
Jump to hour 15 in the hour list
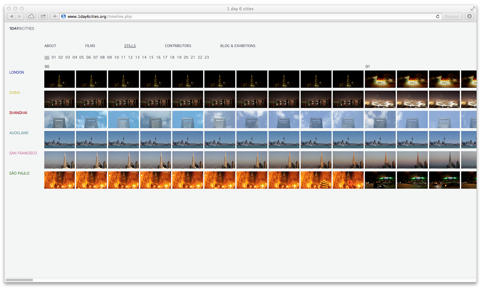[151, 57]
